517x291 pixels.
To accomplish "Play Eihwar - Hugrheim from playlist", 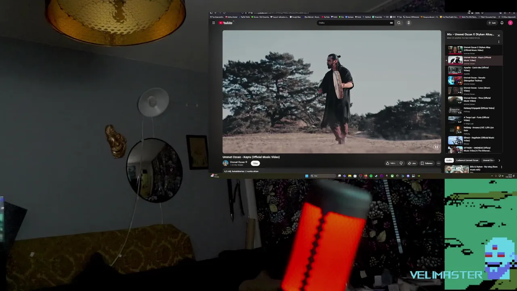I will (x=474, y=140).
